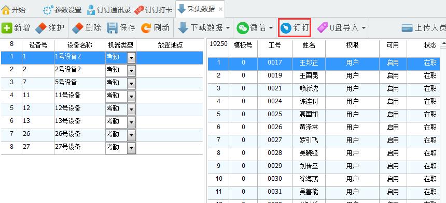Select device name 2号设备2
This screenshot has height=203, width=446.
[x=68, y=69]
